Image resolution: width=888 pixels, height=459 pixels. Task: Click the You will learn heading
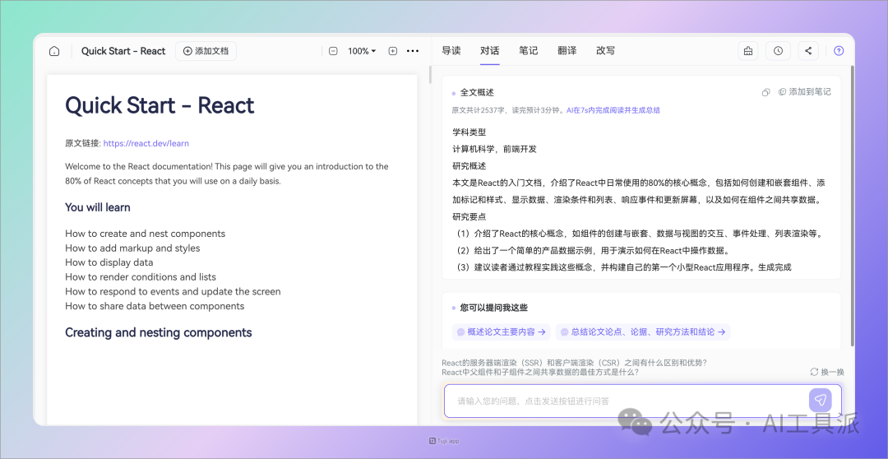(x=97, y=207)
